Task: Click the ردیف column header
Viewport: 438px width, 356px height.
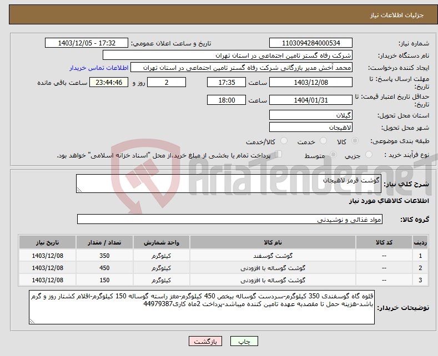Action: click(x=420, y=242)
